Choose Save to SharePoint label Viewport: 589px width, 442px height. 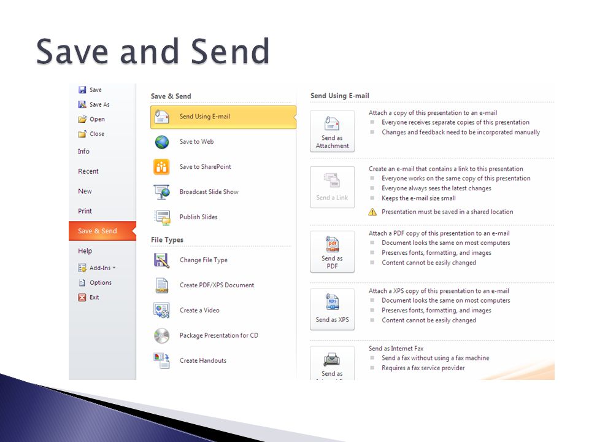[205, 167]
